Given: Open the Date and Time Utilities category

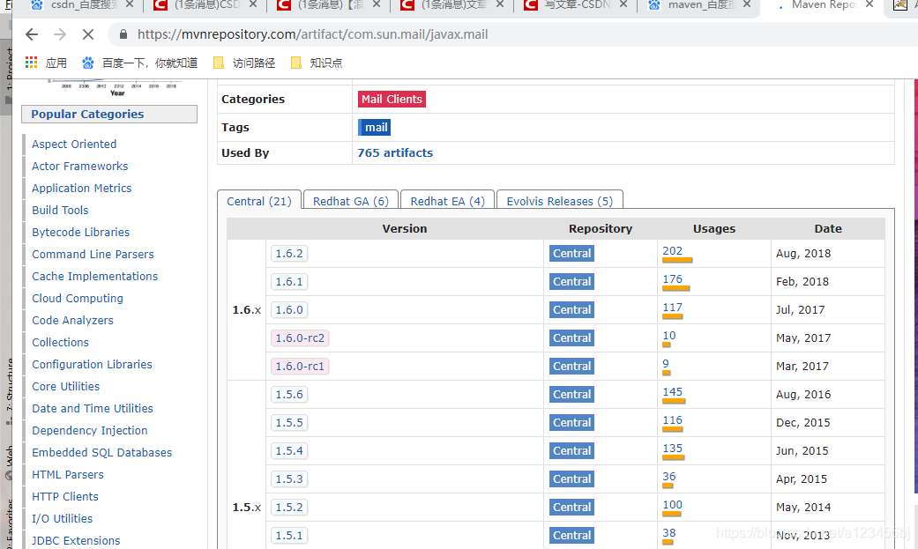Looking at the screenshot, I should tap(93, 409).
